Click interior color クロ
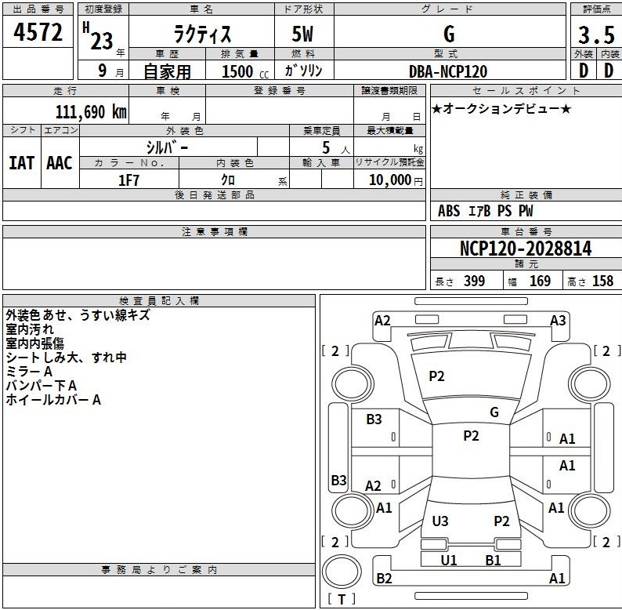 point(228,180)
